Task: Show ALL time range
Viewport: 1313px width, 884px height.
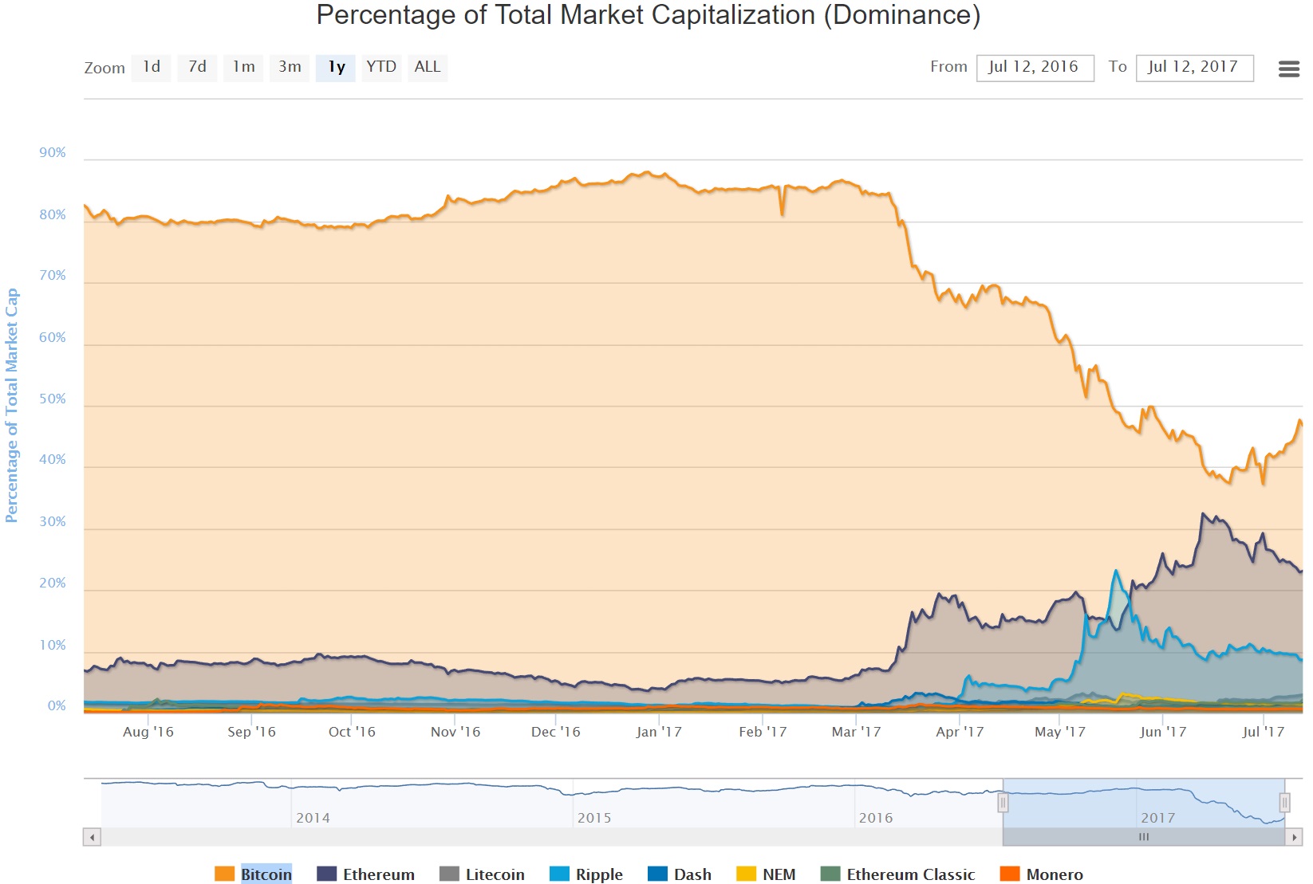Action: tap(427, 67)
